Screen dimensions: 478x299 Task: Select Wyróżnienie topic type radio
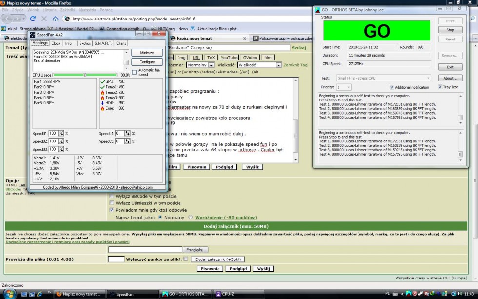tap(191, 218)
